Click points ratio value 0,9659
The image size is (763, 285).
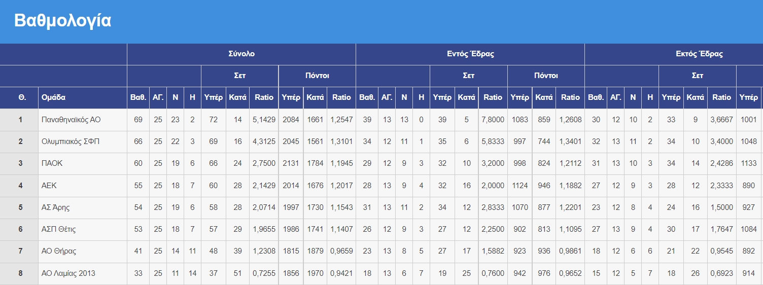coord(341,251)
